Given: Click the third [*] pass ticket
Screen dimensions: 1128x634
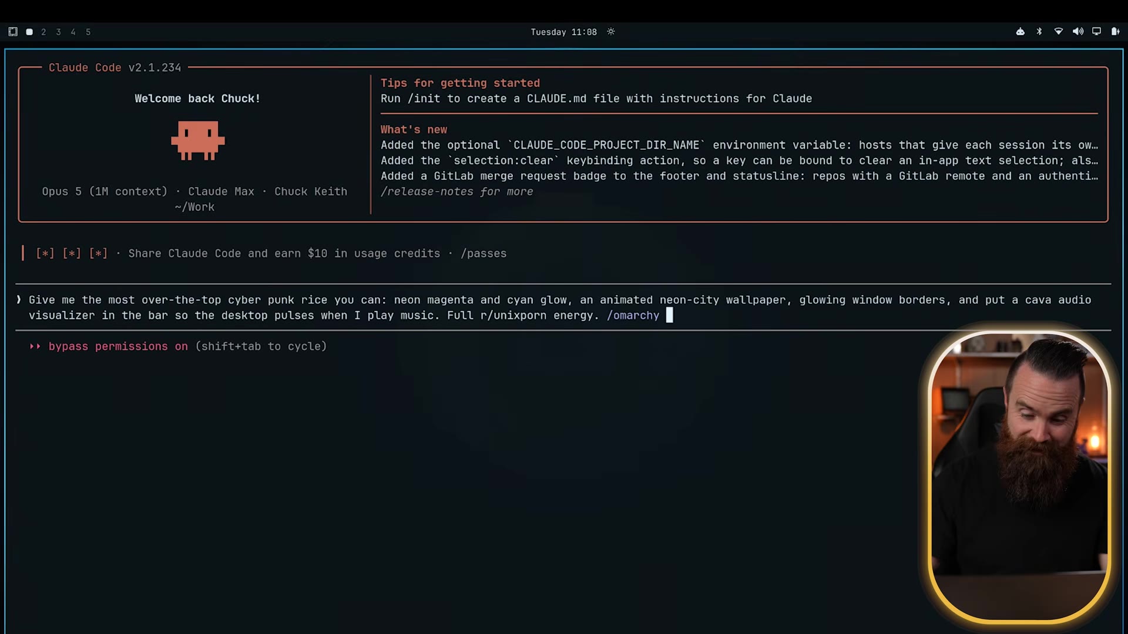Looking at the screenshot, I should [98, 254].
